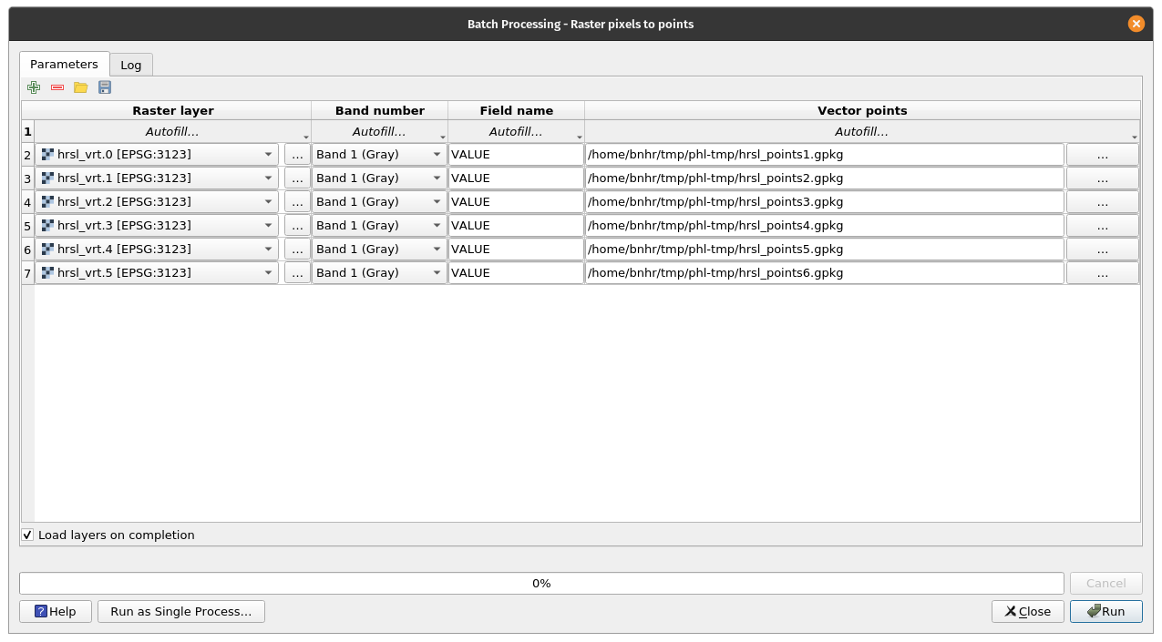Click the 0% progress bar
1162x642 pixels.
(541, 584)
